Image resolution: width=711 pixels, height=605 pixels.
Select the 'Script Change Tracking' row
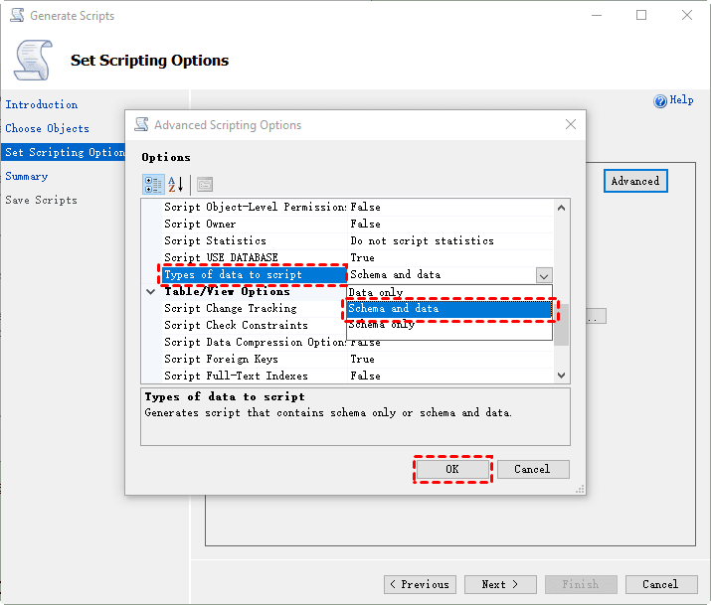(x=254, y=308)
